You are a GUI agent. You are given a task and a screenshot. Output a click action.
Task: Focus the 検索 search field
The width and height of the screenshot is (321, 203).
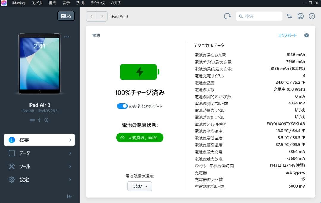(259, 16)
